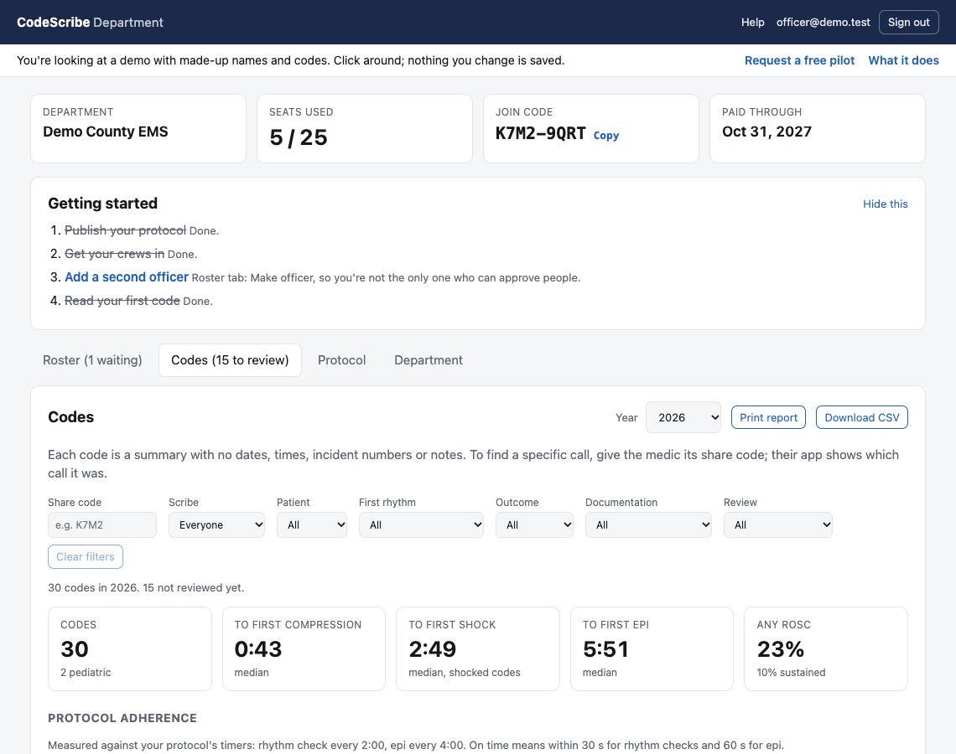The height and width of the screenshot is (754, 956).
Task: Click the 0:43 first compression median value
Action: [258, 649]
